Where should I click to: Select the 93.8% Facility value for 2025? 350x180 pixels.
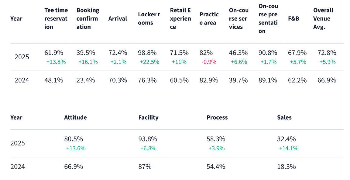click(x=148, y=139)
